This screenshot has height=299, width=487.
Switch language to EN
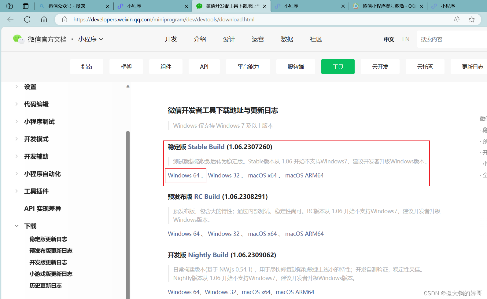[406, 39]
